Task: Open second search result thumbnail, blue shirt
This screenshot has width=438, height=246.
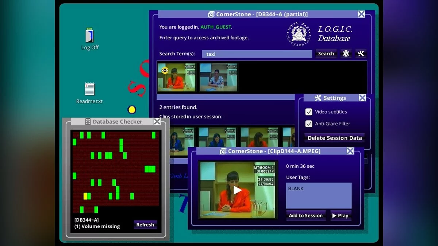Action: click(x=219, y=77)
